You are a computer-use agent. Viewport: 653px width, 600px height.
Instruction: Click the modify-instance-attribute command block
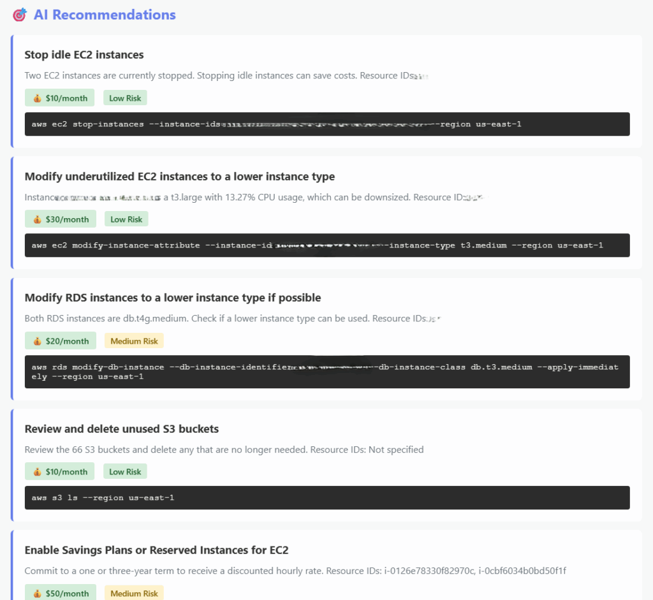pos(326,245)
